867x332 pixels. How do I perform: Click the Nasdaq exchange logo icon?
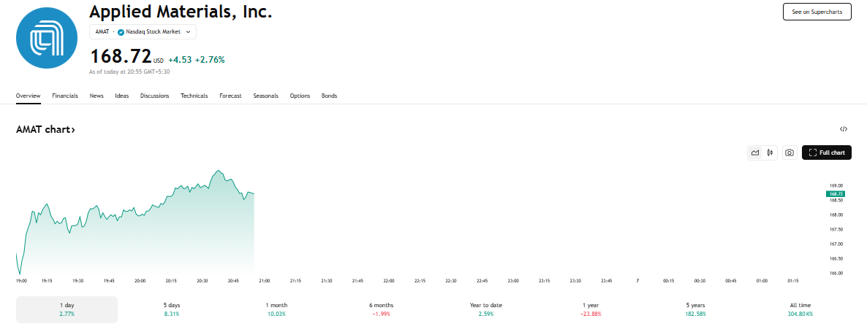tap(121, 32)
